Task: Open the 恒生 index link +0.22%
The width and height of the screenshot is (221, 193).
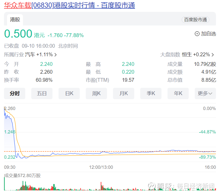Action: pyautogui.click(x=196, y=54)
